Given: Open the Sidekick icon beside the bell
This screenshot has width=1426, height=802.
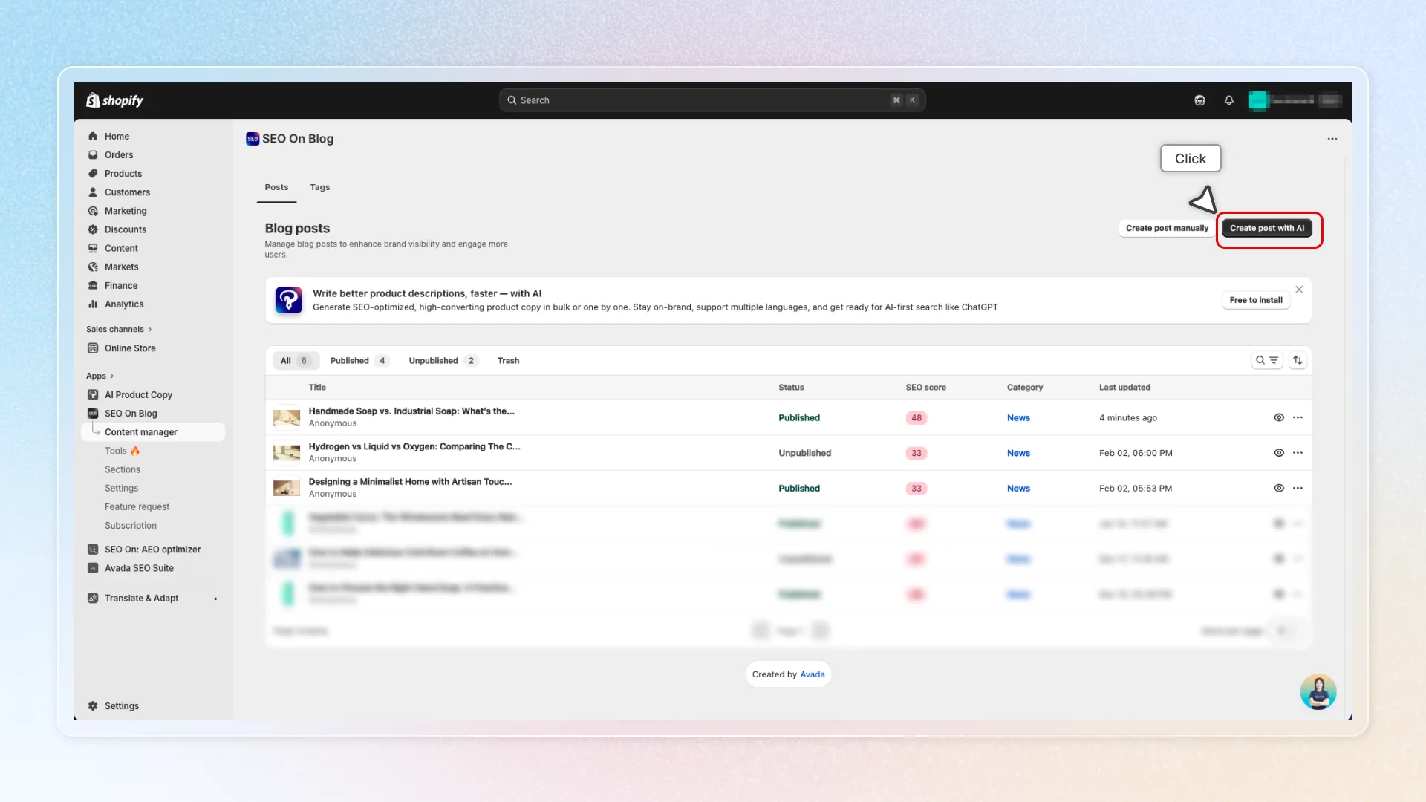Looking at the screenshot, I should click(x=1199, y=100).
